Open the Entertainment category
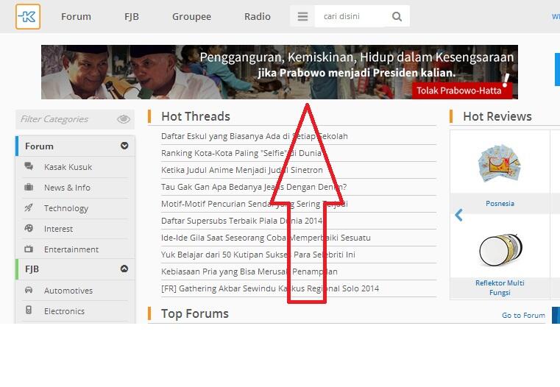 [71, 249]
